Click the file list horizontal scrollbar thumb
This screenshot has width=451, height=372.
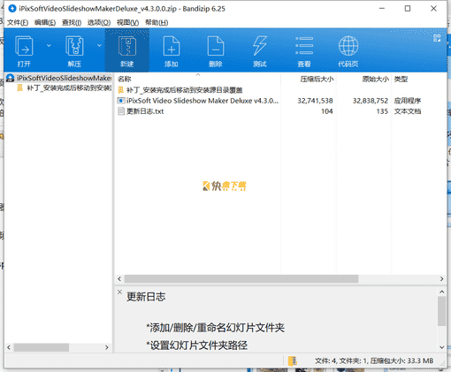(x=241, y=278)
